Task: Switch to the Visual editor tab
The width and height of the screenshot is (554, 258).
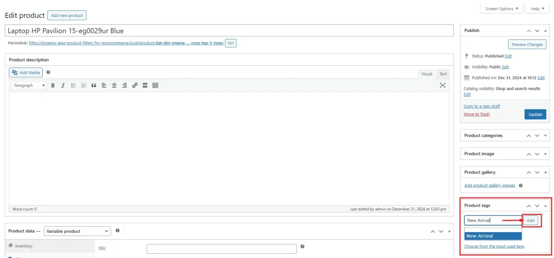Action: pos(426,74)
